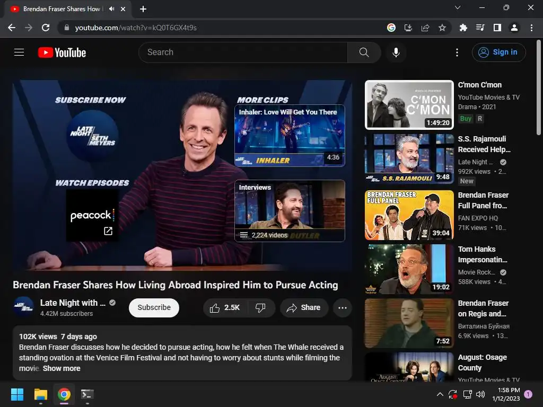Show hidden system tray icons
543x407 pixels.
[x=440, y=394]
